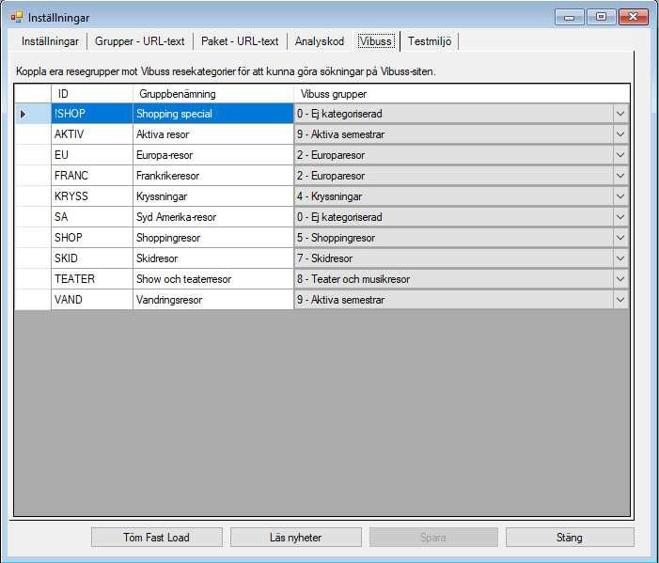The height and width of the screenshot is (563, 659).
Task: Maximize the Inställningar window
Action: (602, 17)
